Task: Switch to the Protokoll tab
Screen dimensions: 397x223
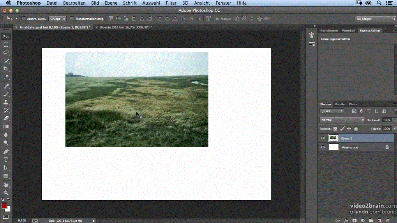Action: click(x=348, y=31)
